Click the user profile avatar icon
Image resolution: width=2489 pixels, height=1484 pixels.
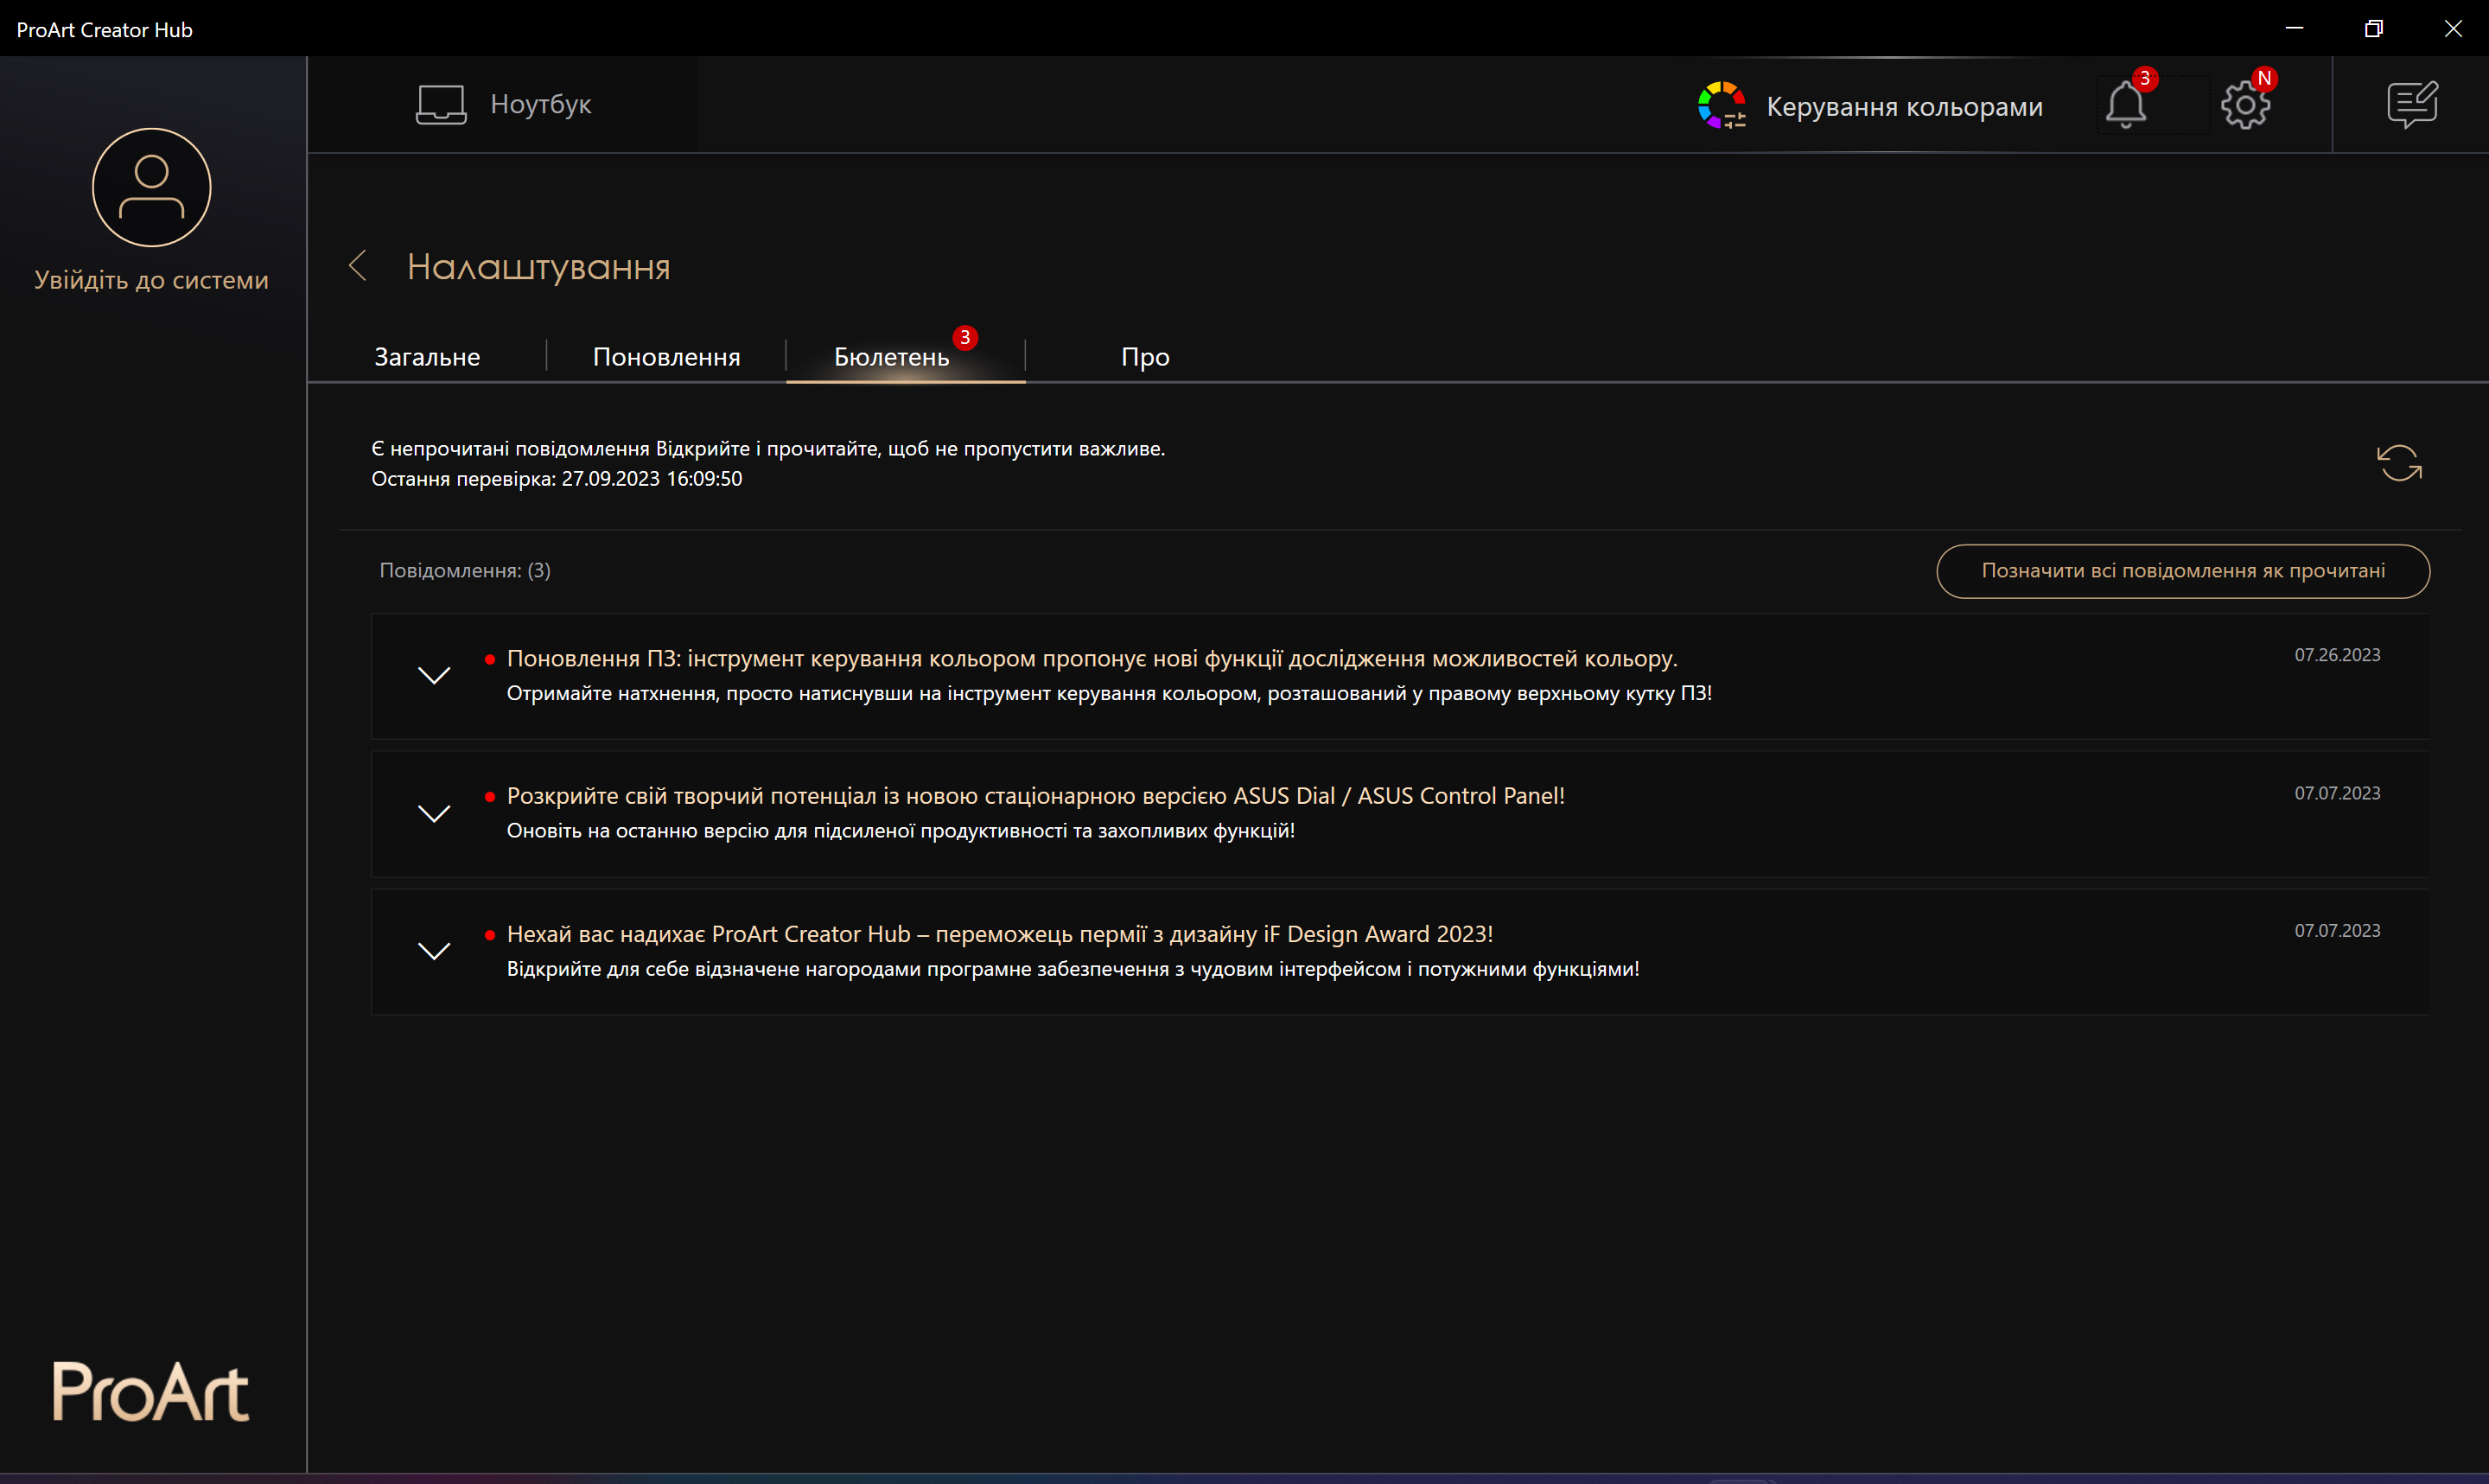(151, 187)
